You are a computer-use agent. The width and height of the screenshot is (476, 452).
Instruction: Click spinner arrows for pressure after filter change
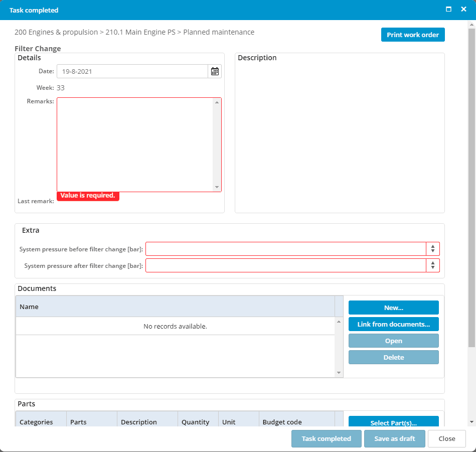[x=432, y=265]
